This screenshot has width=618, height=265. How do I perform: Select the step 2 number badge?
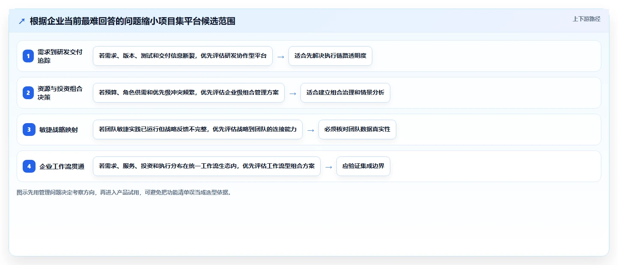click(x=29, y=93)
